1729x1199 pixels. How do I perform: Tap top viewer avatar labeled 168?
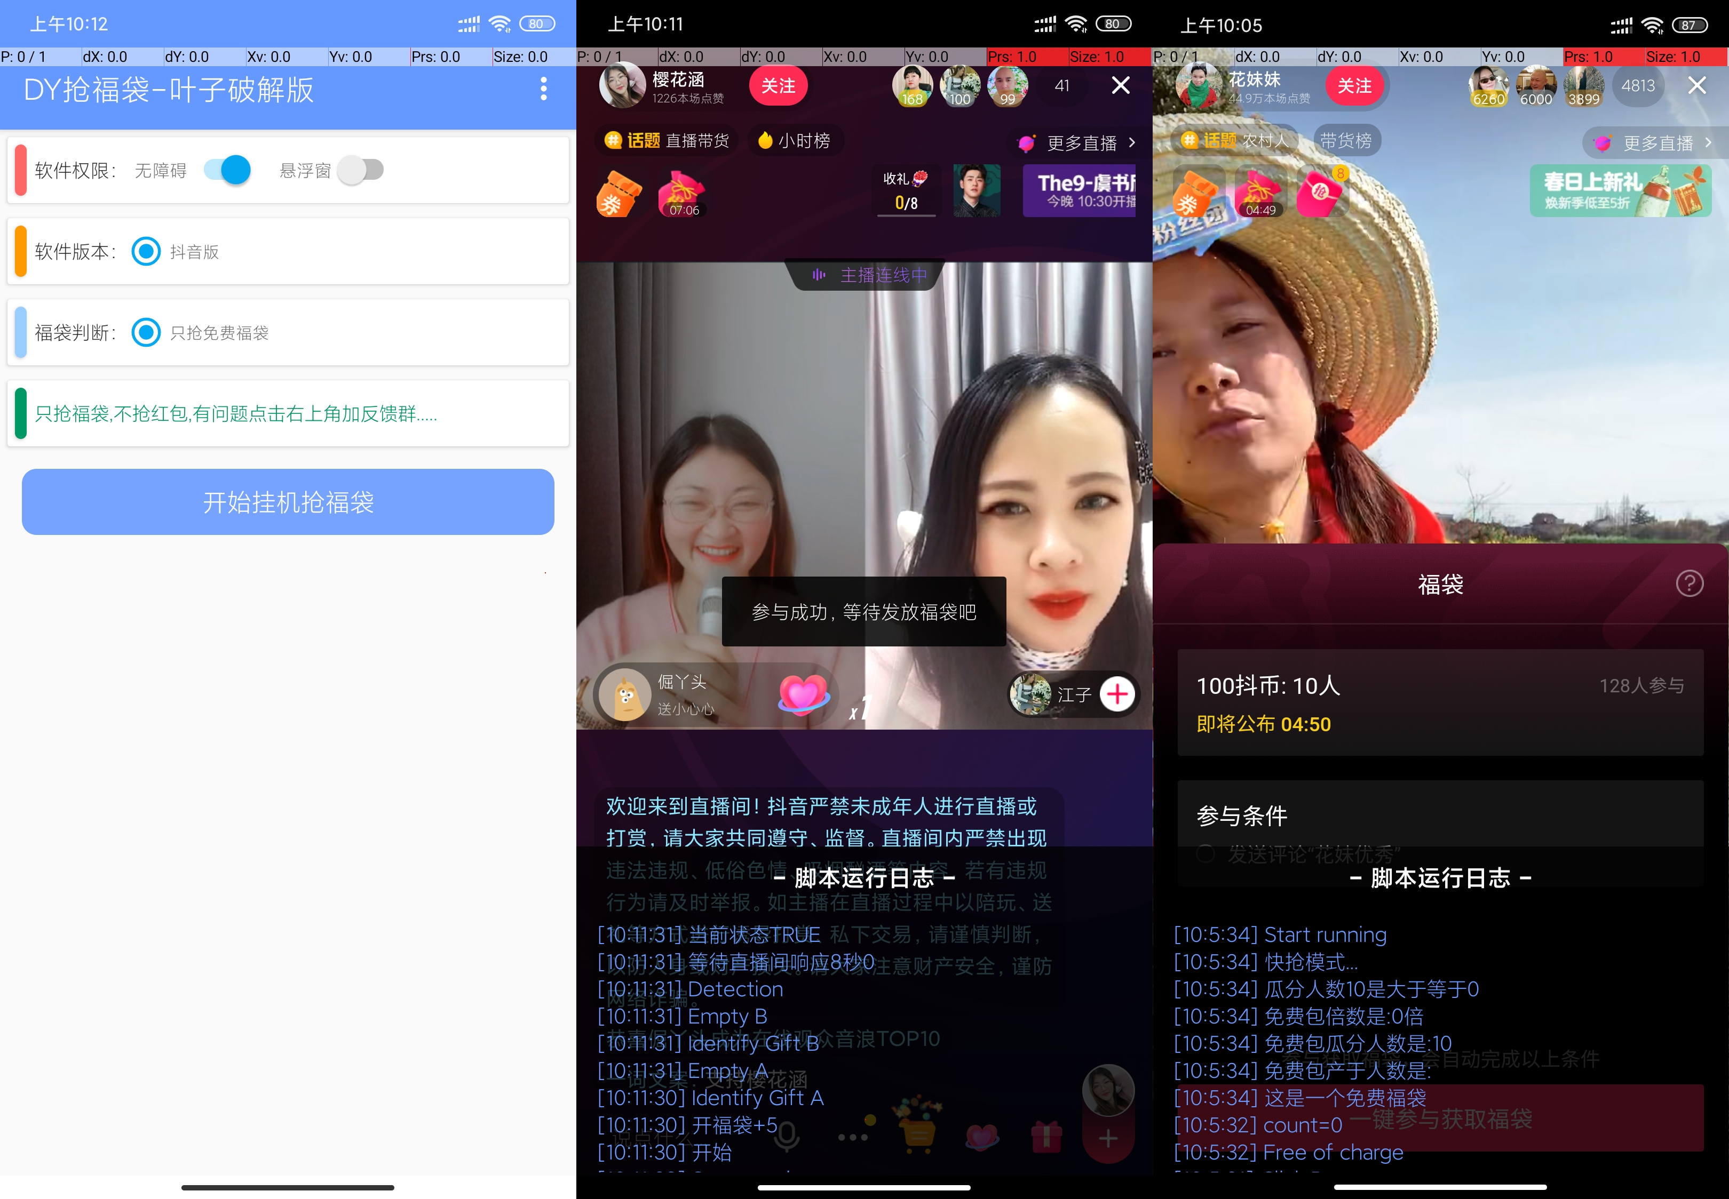pos(912,86)
